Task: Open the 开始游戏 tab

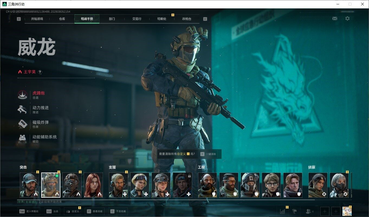Action: click(37, 19)
